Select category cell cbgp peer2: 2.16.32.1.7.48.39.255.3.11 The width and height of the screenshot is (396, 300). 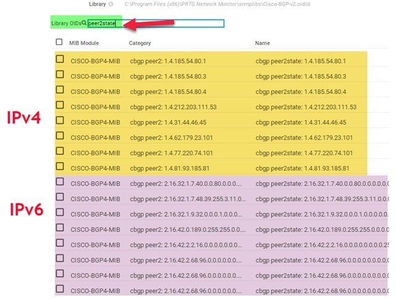188,199
